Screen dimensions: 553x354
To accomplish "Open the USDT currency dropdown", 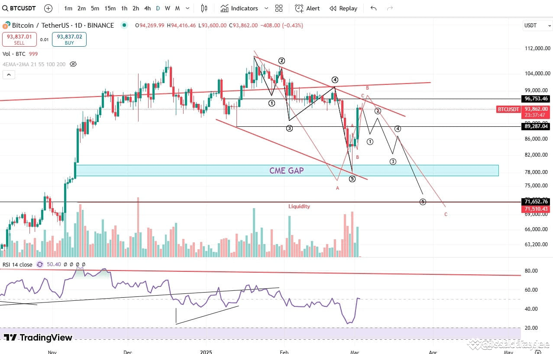I will (537, 26).
